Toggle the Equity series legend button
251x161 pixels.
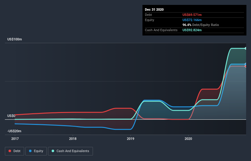[36, 151]
